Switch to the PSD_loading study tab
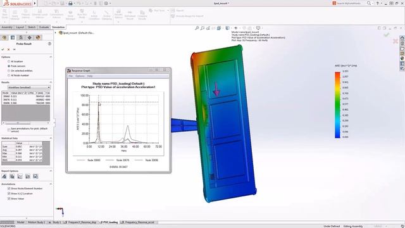The width and height of the screenshot is (405, 228). coord(109,222)
